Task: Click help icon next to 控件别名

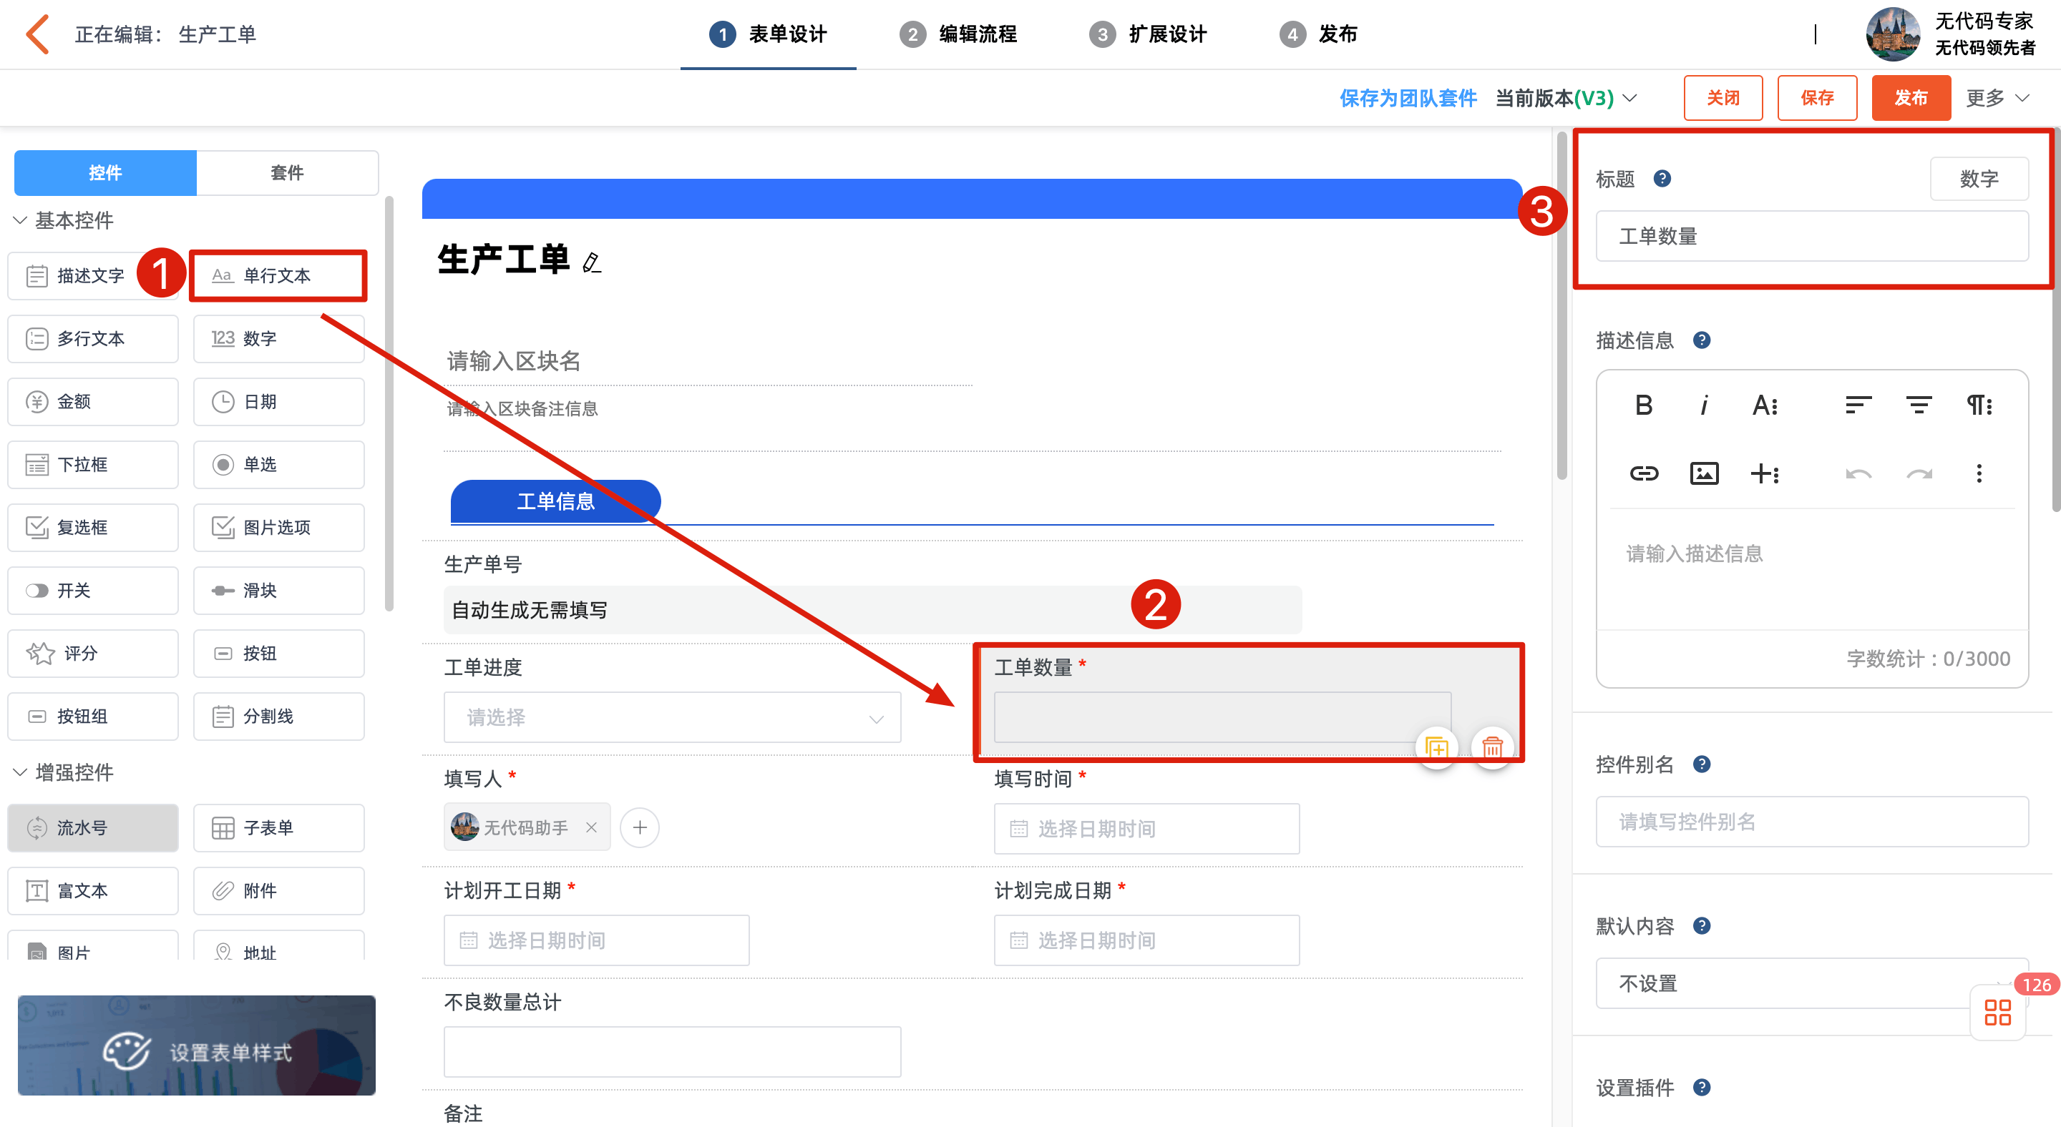Action: coord(1701,764)
